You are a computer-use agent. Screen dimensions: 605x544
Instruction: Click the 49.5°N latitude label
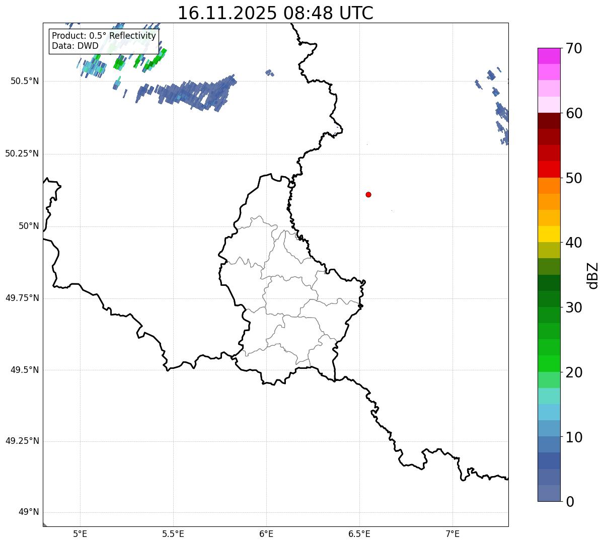click(25, 370)
